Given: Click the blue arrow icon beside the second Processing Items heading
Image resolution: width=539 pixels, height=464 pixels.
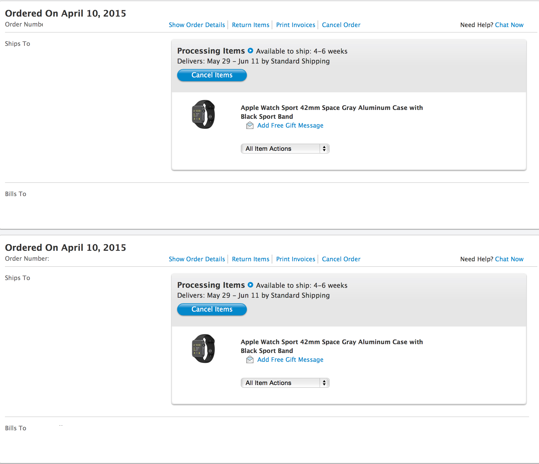Looking at the screenshot, I should click(250, 285).
